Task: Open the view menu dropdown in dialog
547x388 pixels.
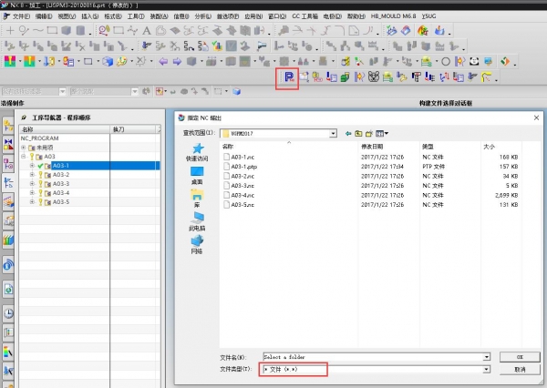Action: coord(382,134)
